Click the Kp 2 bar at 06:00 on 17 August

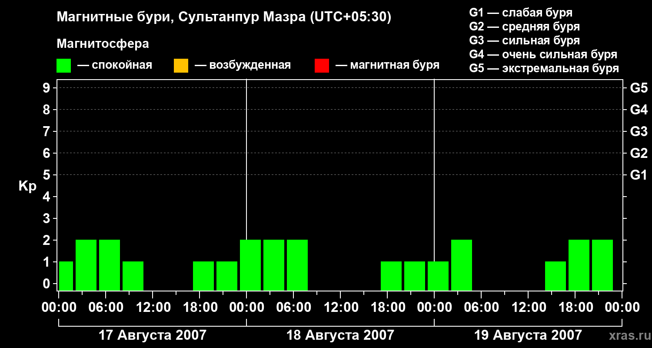click(x=110, y=265)
